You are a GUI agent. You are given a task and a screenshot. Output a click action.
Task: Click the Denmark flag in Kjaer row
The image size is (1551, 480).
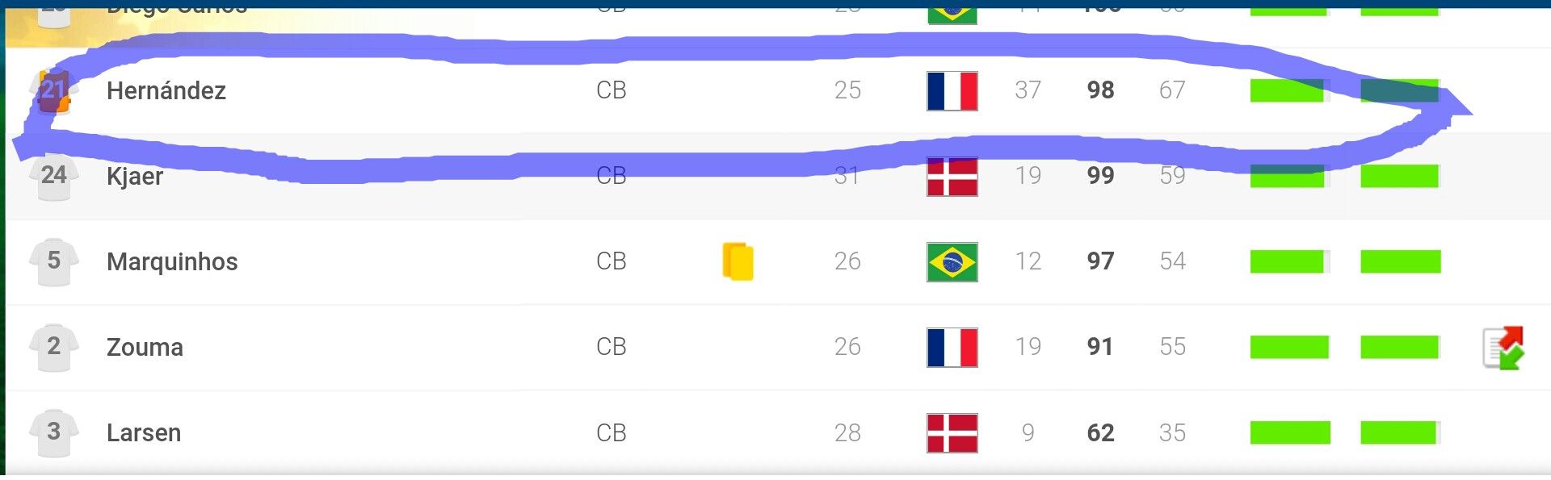952,176
